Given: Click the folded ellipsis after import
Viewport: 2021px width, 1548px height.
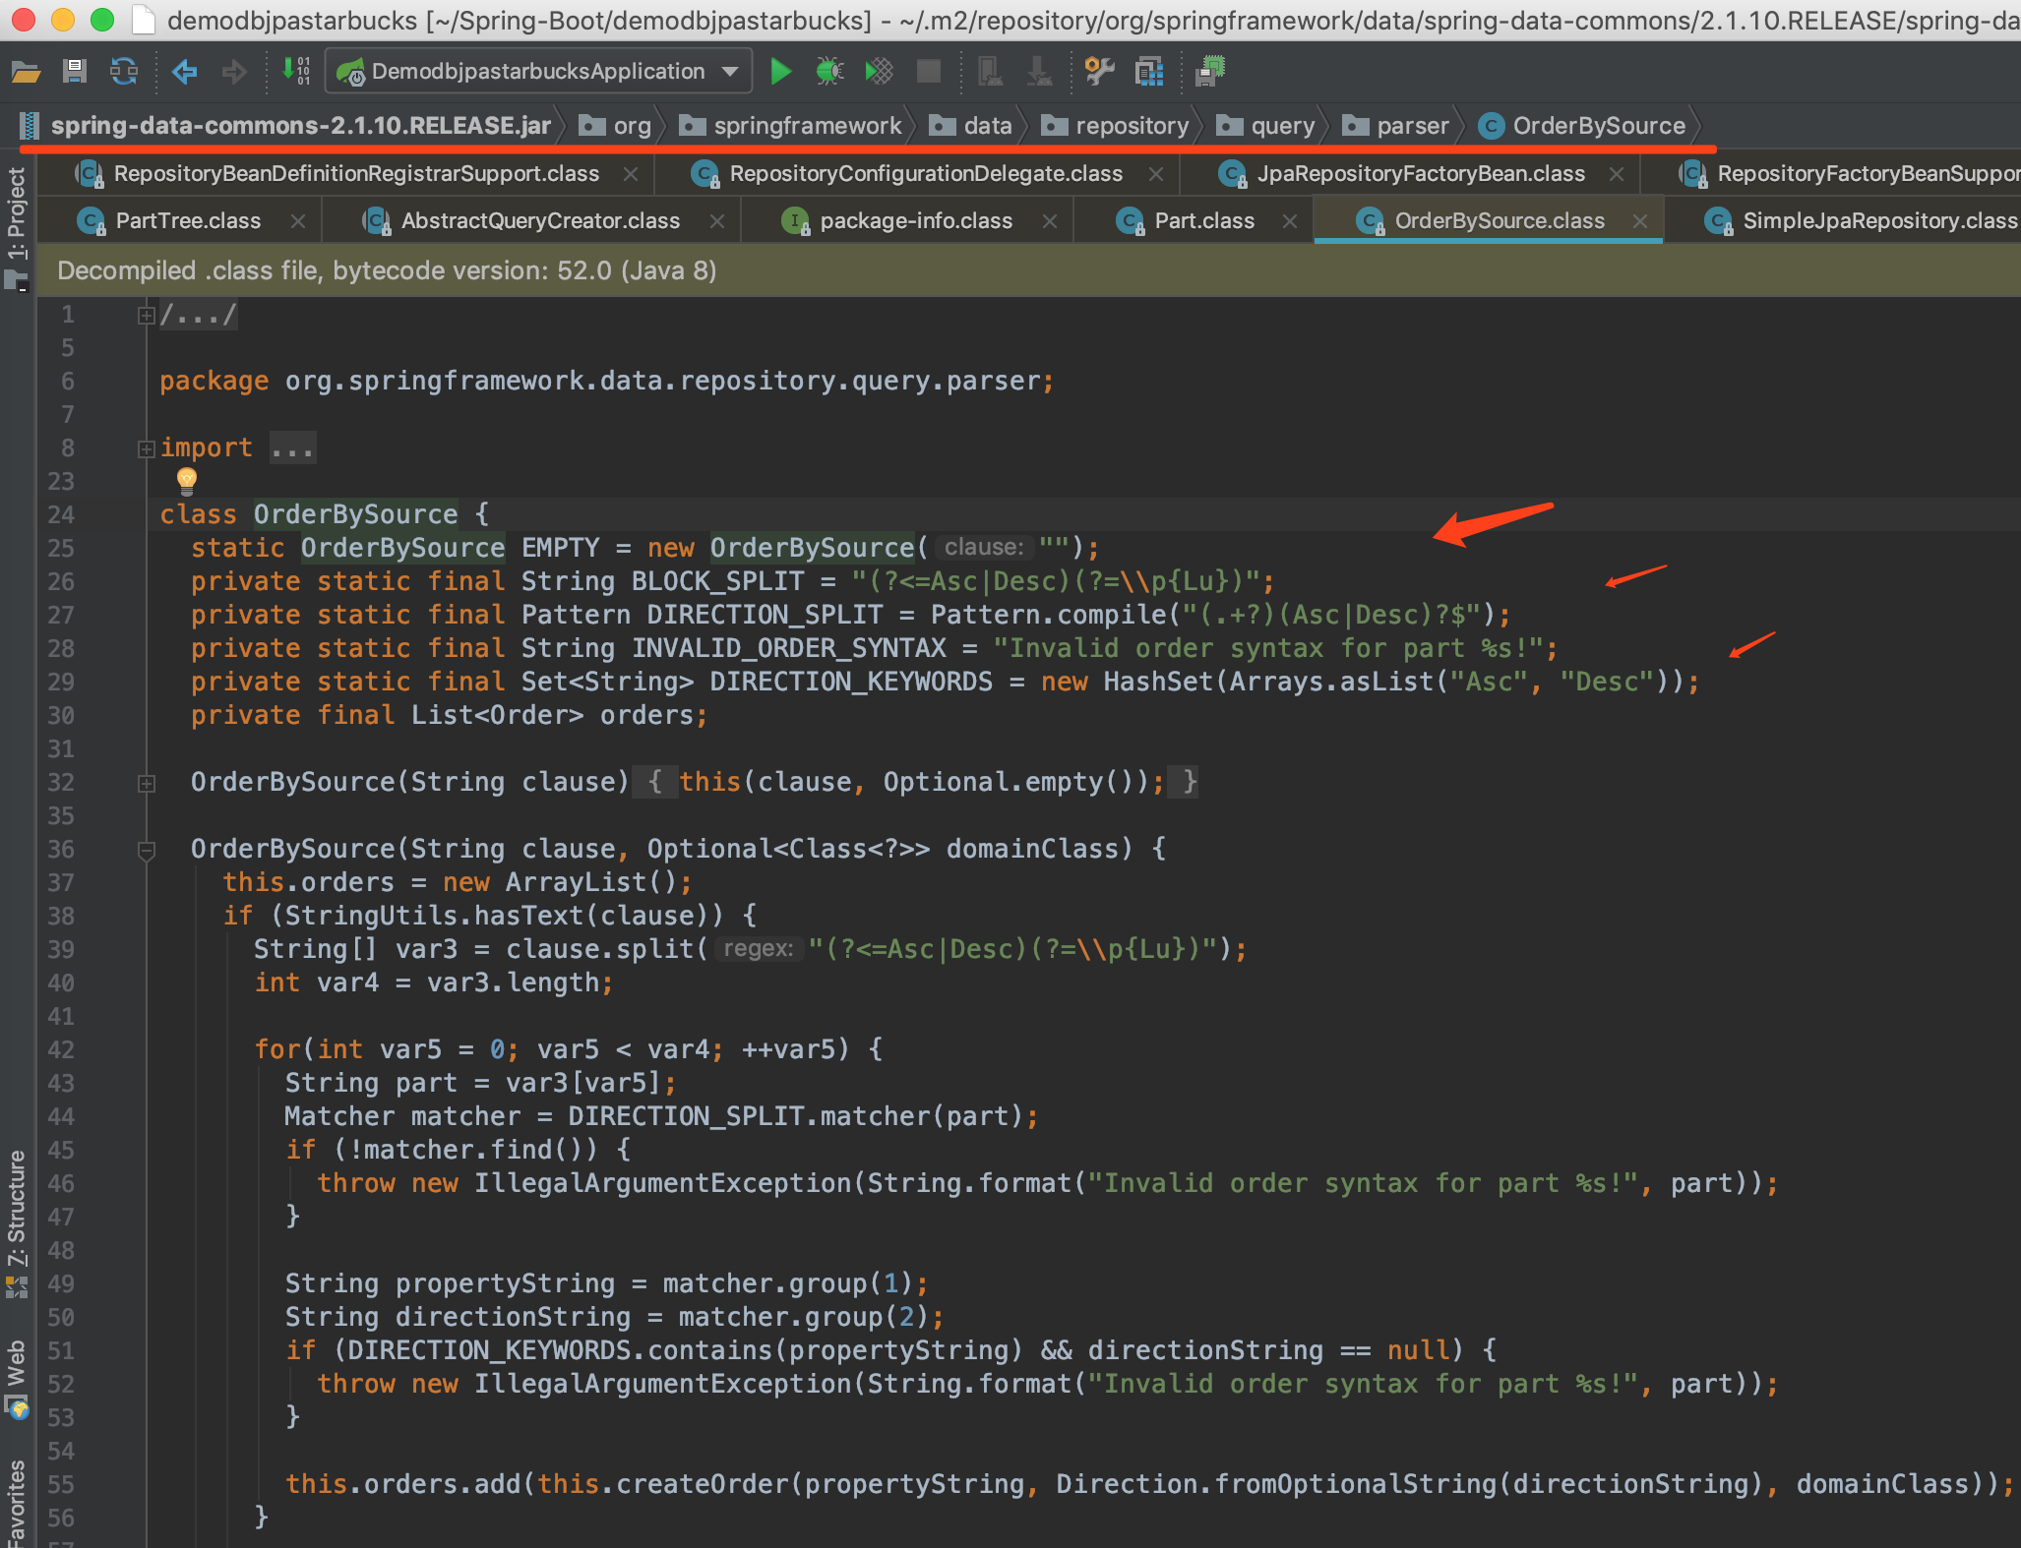Looking at the screenshot, I should (x=292, y=448).
